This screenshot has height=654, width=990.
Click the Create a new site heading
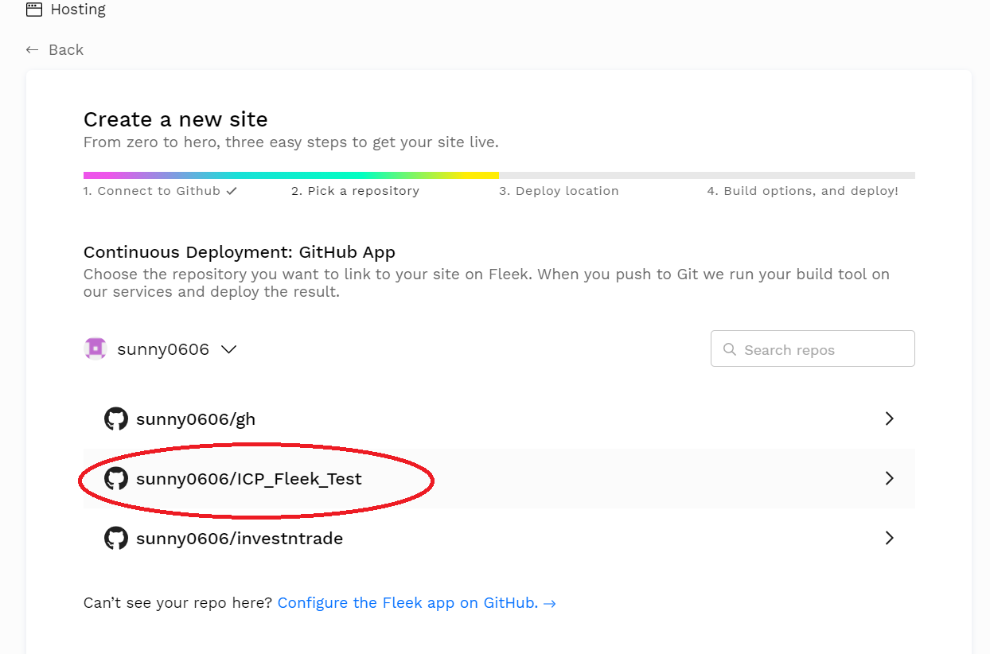(x=176, y=119)
